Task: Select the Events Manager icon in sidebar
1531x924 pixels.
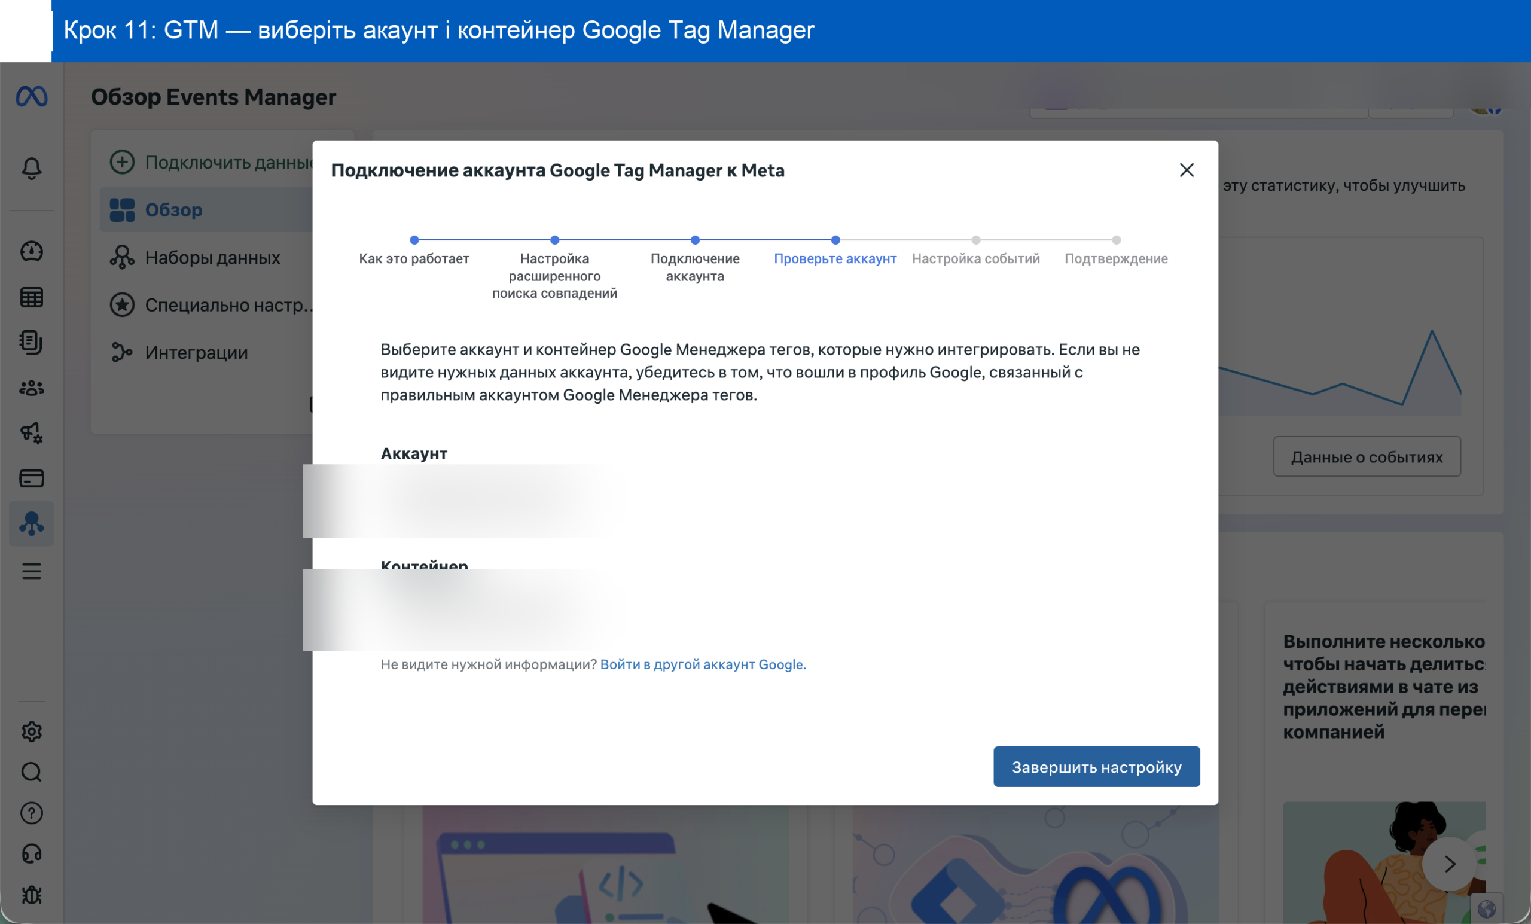Action: [x=32, y=524]
